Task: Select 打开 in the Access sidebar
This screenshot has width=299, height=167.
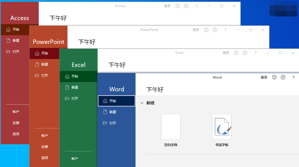Action: point(16,51)
